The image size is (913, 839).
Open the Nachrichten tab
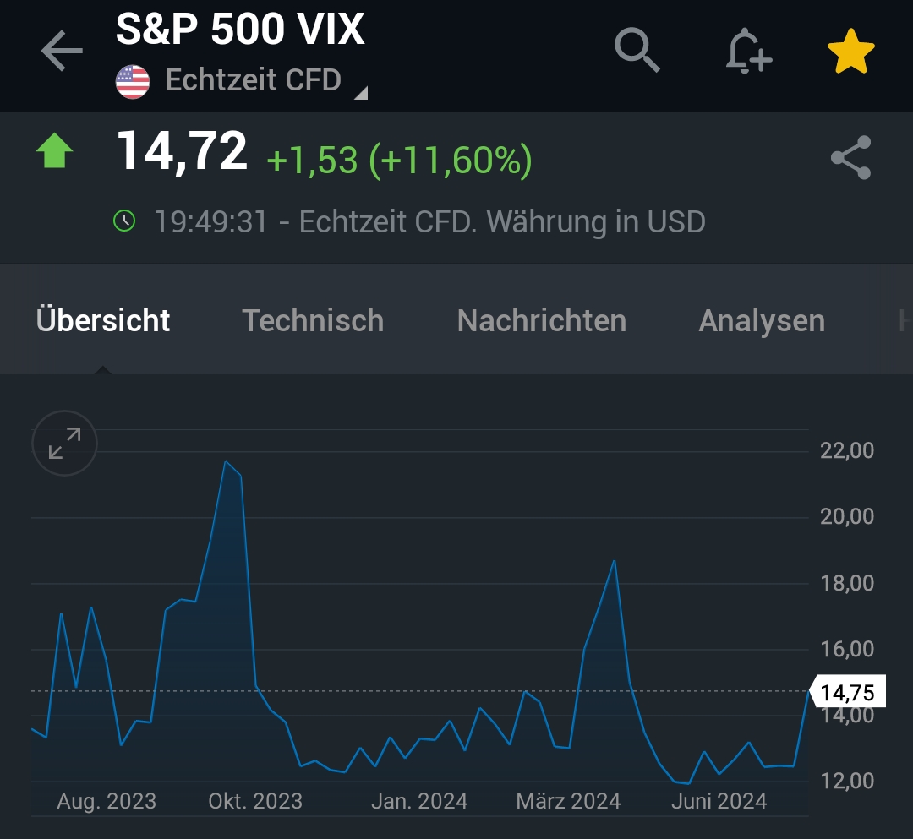(x=541, y=320)
